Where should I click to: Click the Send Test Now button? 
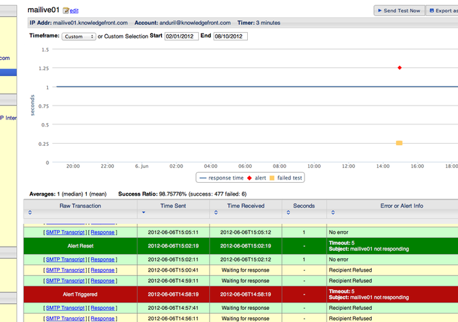(399, 11)
